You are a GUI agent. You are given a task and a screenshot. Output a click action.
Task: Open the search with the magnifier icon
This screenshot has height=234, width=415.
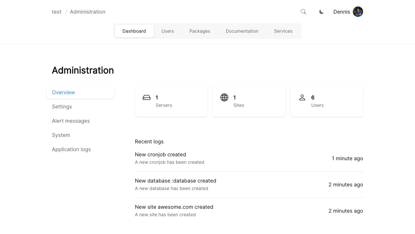coord(303,12)
